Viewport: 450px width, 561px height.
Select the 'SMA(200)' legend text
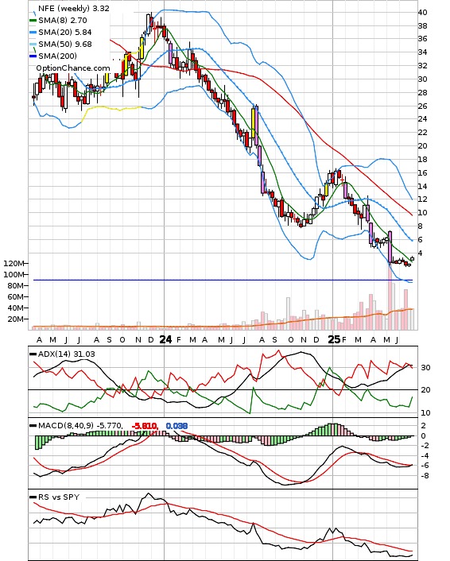[x=57, y=56]
